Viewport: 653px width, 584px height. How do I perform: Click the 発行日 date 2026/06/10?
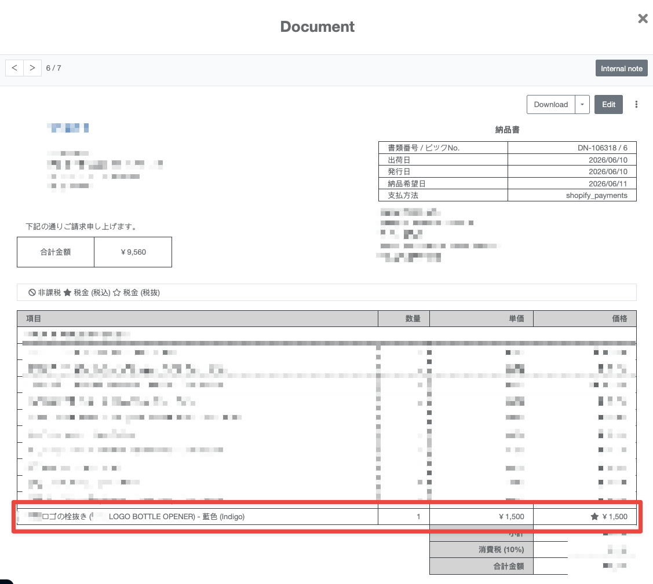(608, 171)
